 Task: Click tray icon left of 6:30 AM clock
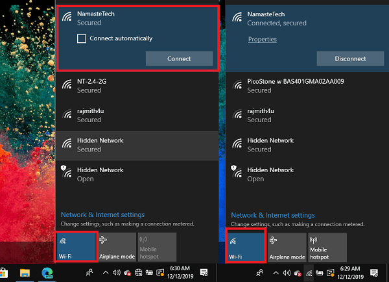(x=160, y=273)
